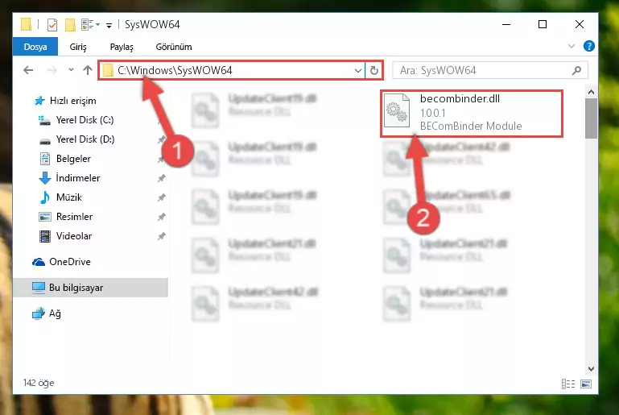Click the becombinder.dll gear file icon
The width and height of the screenshot is (619, 415).
point(396,110)
